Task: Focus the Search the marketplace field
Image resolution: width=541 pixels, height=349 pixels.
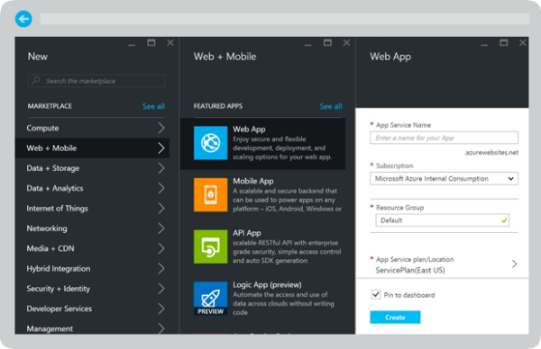Action: [x=96, y=81]
